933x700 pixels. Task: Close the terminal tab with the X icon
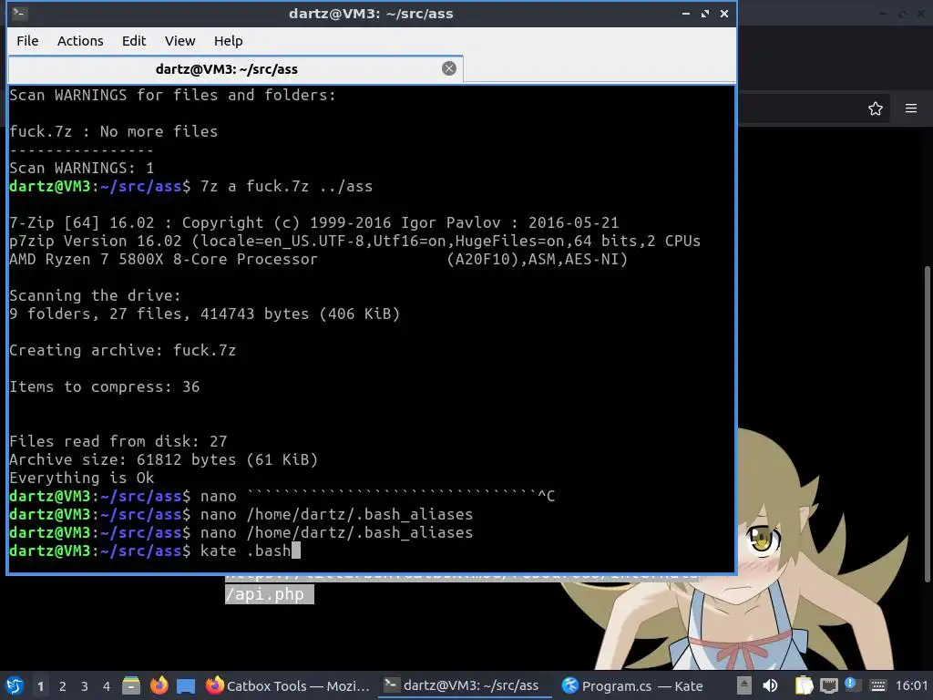(449, 68)
